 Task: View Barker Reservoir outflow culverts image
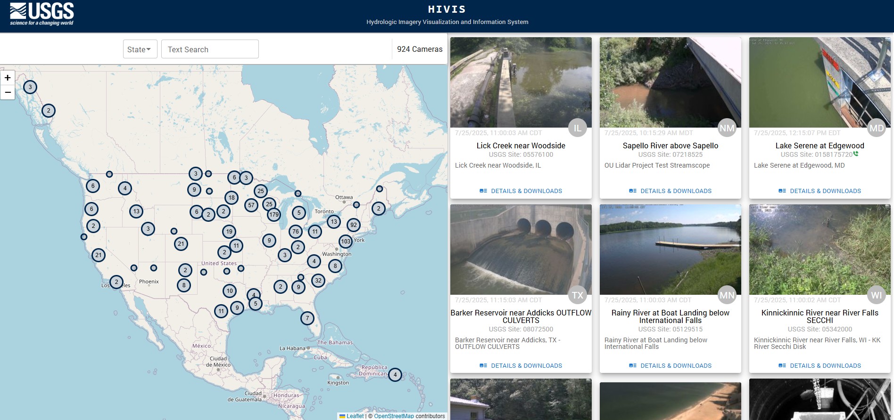tap(521, 250)
